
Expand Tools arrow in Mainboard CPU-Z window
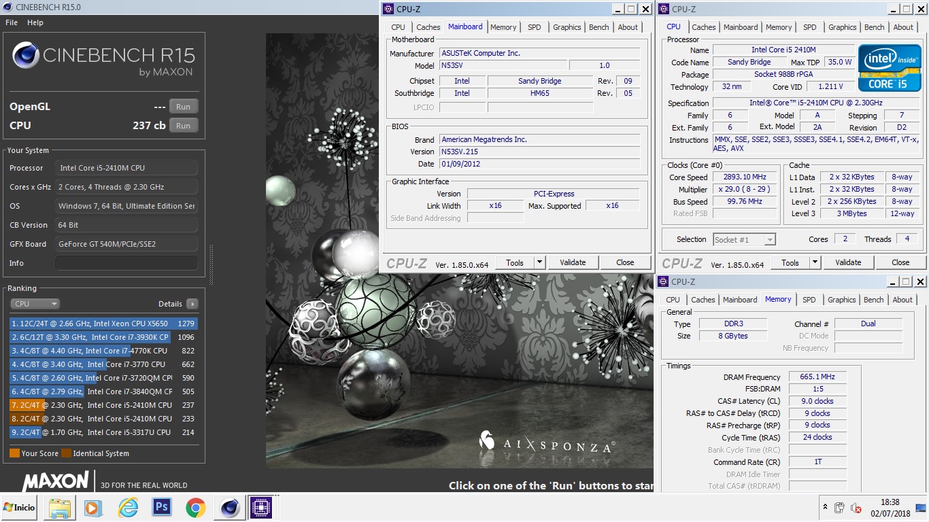click(539, 262)
